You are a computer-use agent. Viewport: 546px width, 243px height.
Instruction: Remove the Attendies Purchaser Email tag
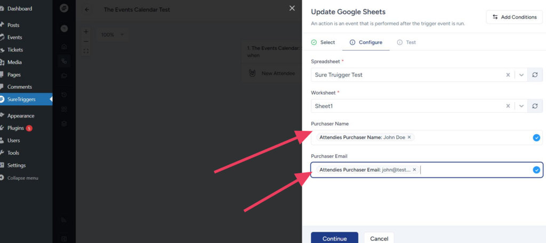(x=414, y=170)
